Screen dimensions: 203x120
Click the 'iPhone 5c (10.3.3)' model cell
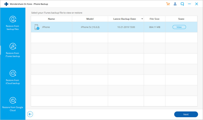90,27
